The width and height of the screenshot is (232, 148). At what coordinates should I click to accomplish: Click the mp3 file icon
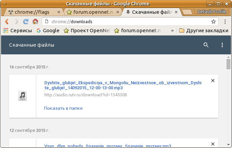(23, 96)
